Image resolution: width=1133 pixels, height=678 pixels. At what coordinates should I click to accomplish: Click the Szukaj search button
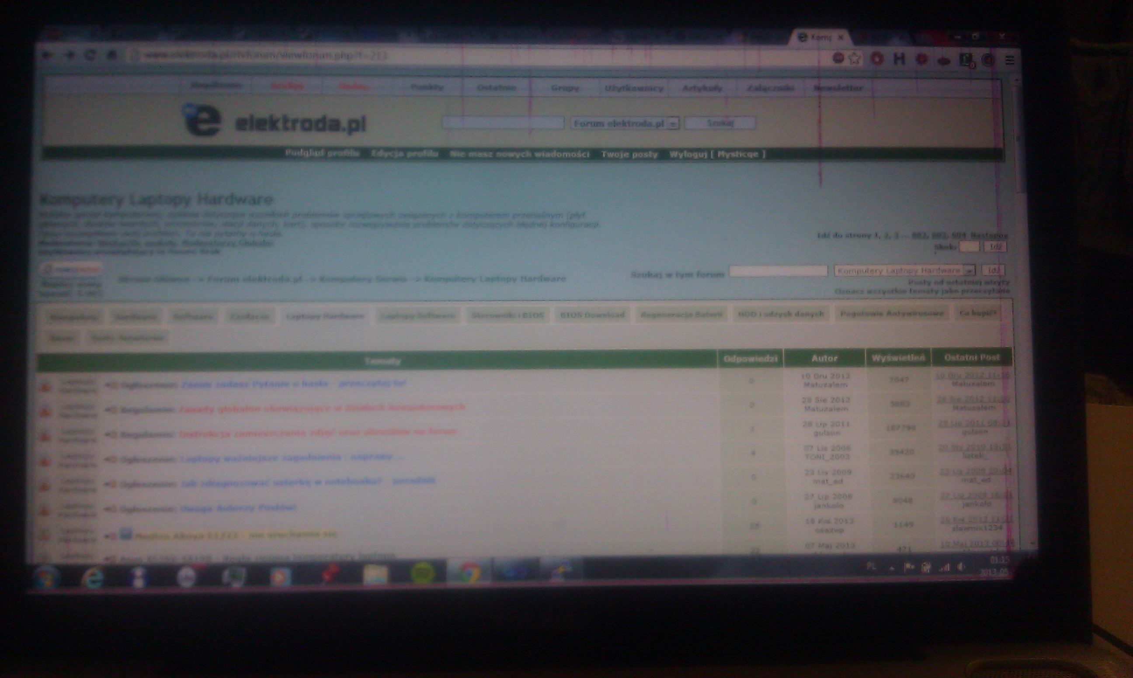(x=720, y=123)
